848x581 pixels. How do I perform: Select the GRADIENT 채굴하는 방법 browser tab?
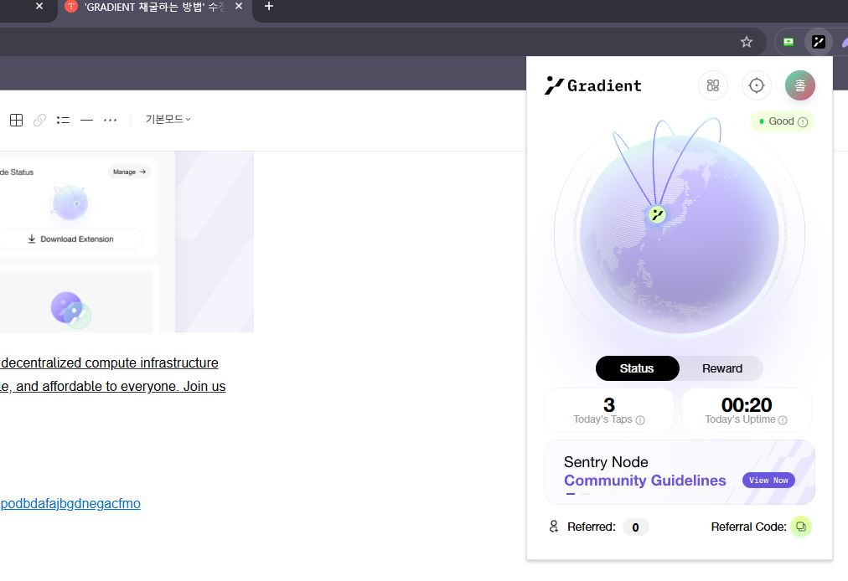point(154,7)
